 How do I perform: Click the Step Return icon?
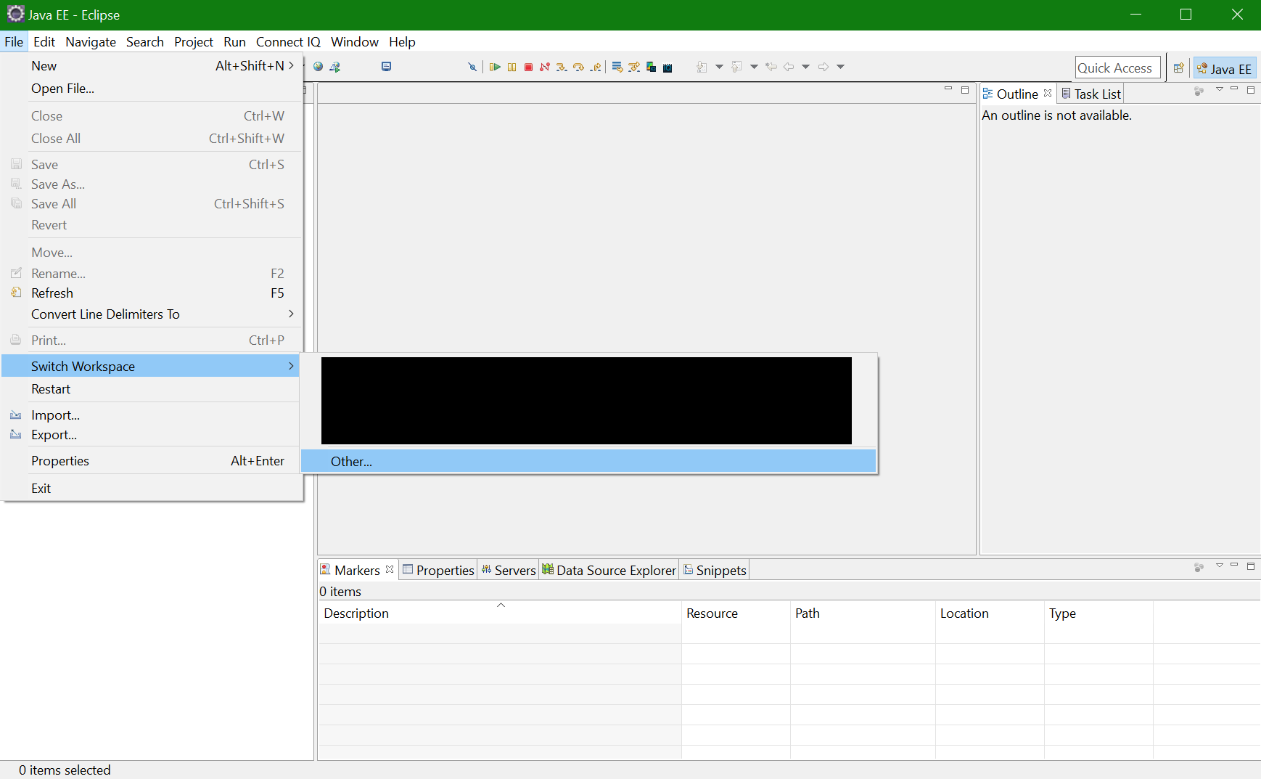pos(596,67)
